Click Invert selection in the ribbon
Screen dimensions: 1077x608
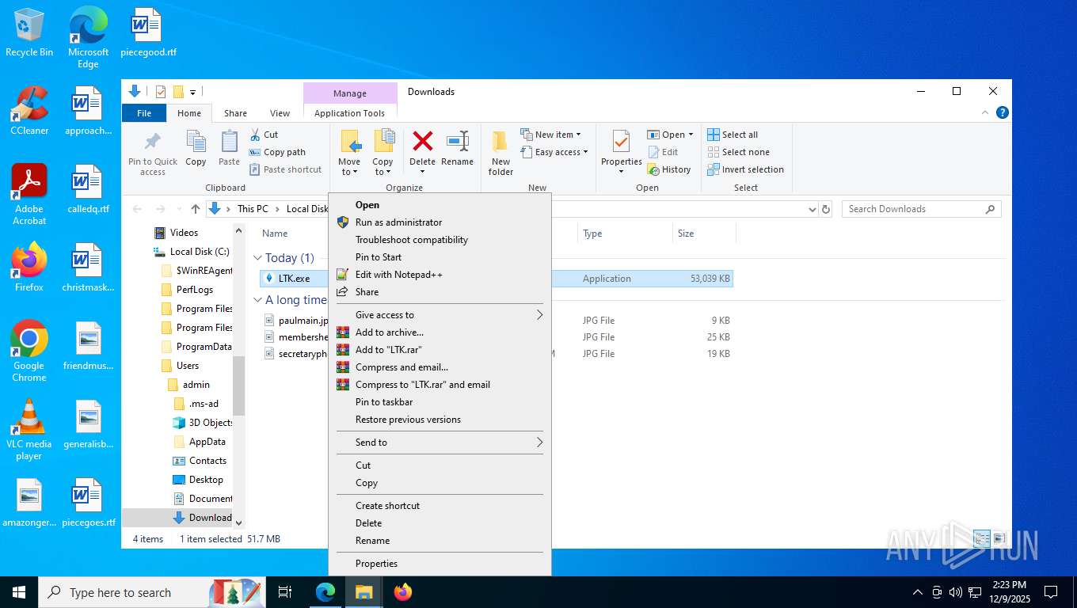[745, 169]
